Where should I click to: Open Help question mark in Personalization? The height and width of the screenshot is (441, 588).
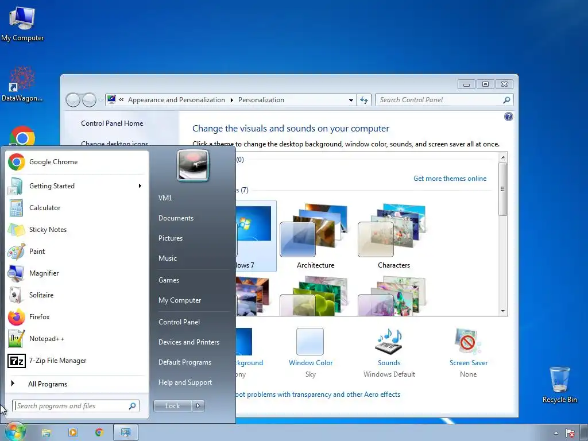tap(509, 117)
